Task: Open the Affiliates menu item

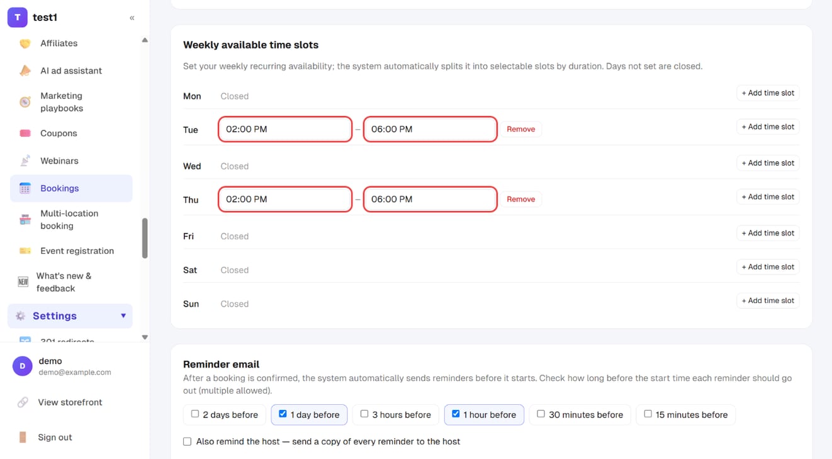Action: (x=71, y=43)
